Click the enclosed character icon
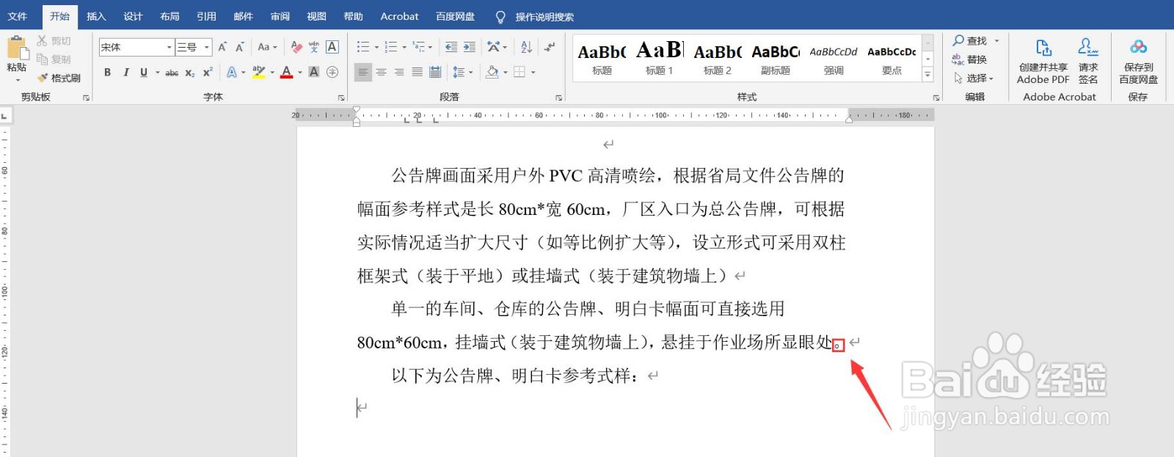The height and width of the screenshot is (457, 1174). 332,72
